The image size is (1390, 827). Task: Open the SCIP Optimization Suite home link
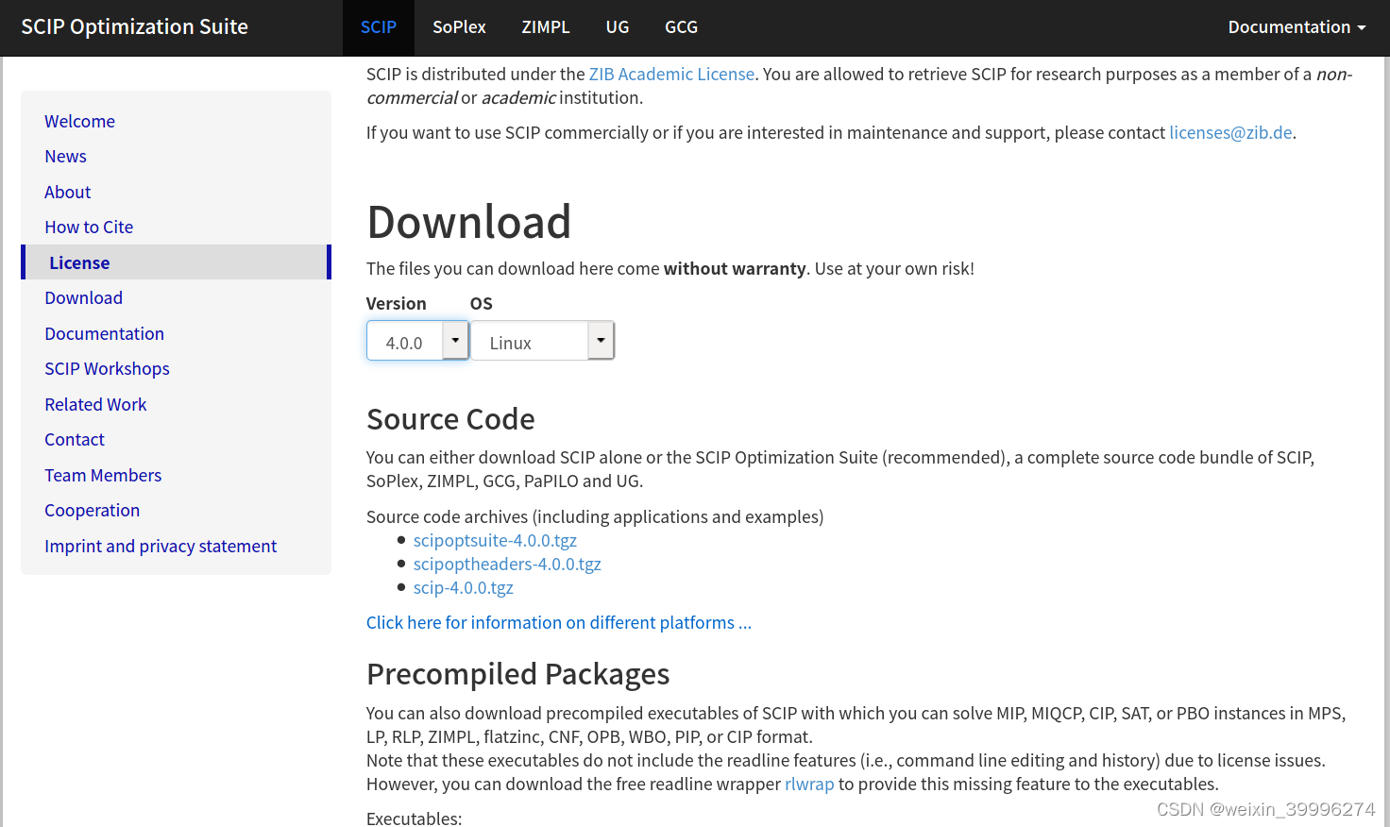(x=134, y=27)
